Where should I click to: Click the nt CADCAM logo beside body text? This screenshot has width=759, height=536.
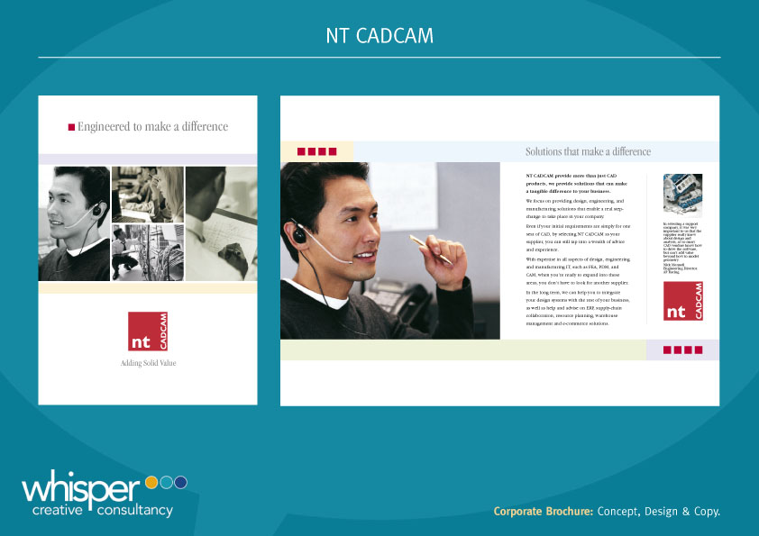click(683, 301)
